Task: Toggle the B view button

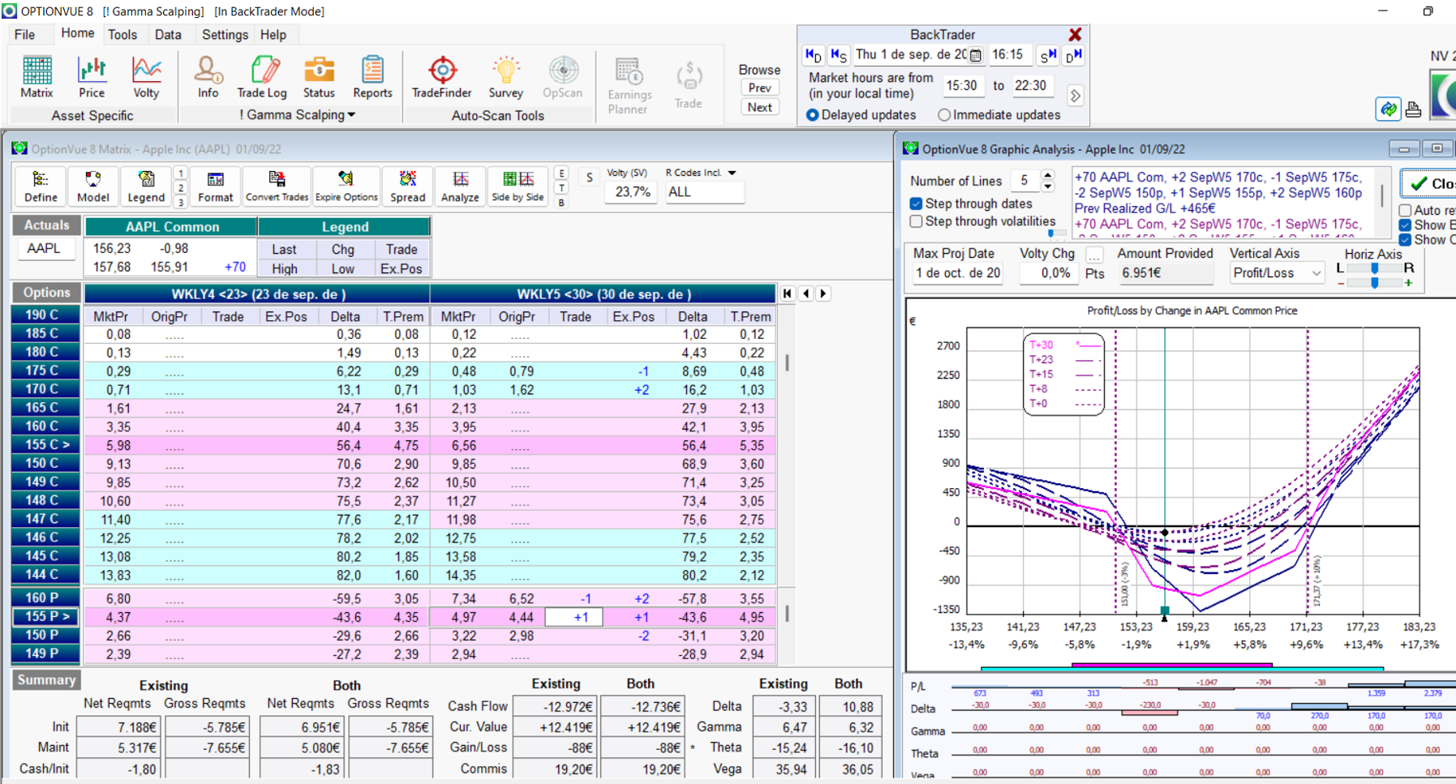Action: [561, 202]
